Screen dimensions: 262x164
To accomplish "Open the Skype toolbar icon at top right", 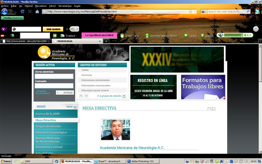I will point(258,12).
